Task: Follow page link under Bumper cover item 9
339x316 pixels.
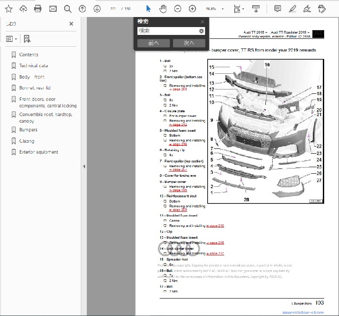Action: [x=178, y=190]
